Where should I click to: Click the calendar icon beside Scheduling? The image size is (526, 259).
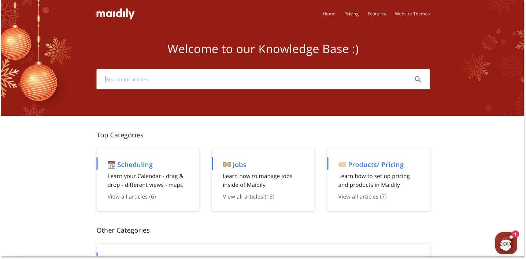point(111,165)
